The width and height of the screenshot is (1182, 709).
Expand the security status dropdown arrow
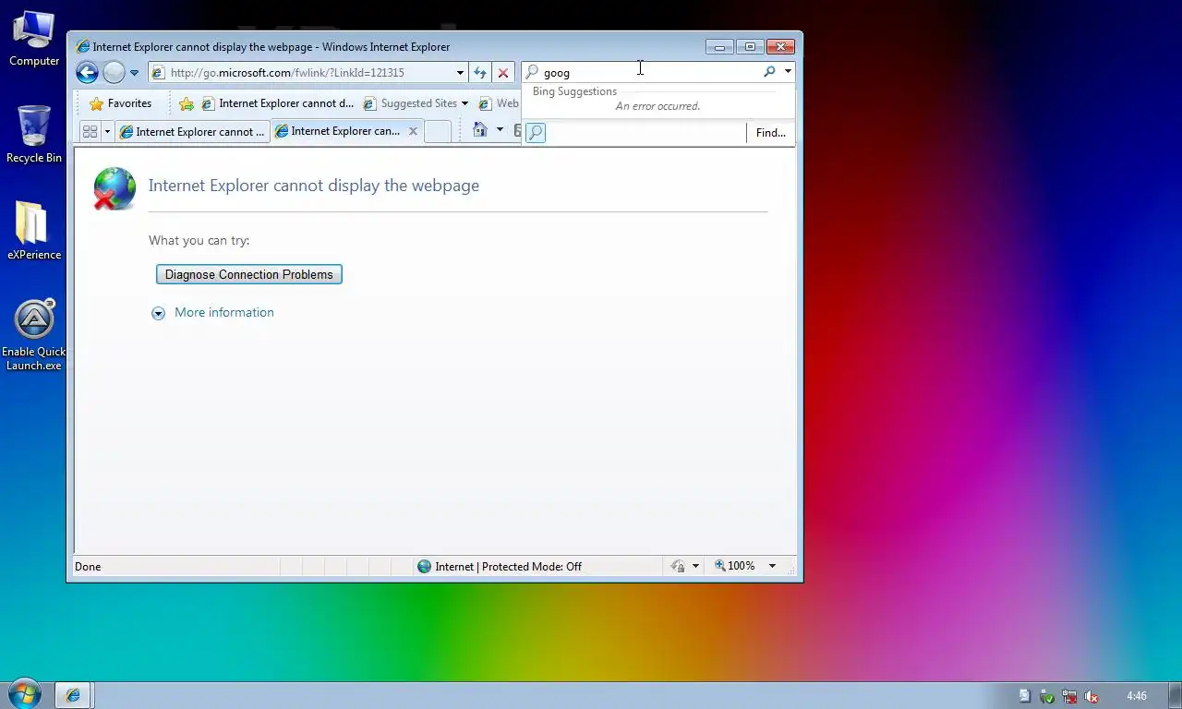coord(696,566)
